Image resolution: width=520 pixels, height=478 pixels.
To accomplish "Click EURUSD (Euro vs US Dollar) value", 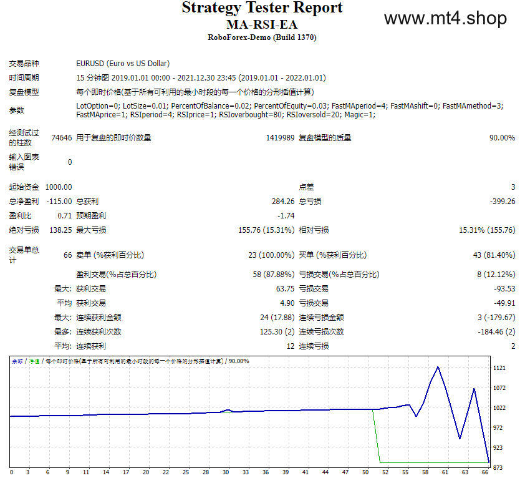I will coord(123,64).
